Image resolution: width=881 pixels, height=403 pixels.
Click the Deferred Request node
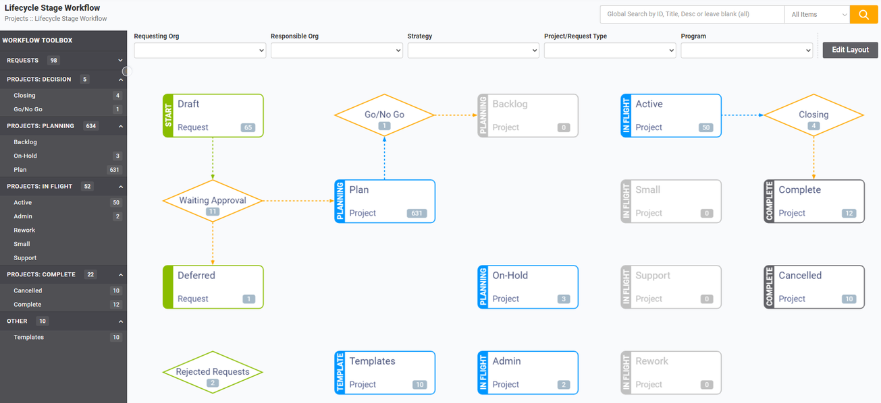213,286
